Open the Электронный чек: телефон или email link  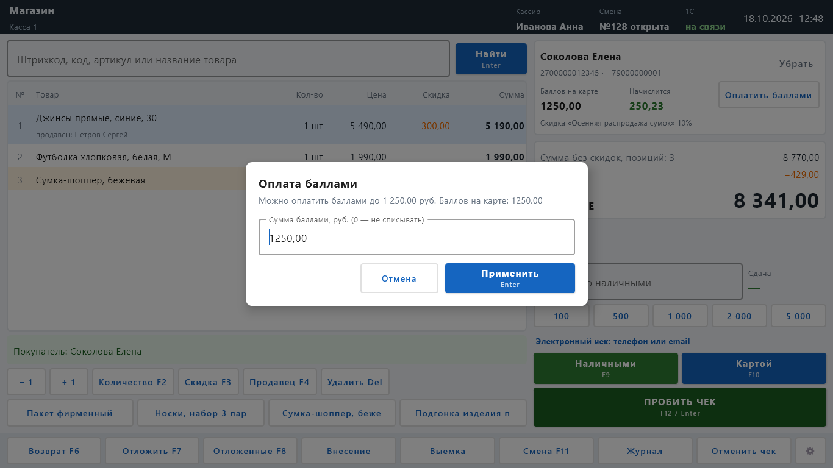[613, 342]
